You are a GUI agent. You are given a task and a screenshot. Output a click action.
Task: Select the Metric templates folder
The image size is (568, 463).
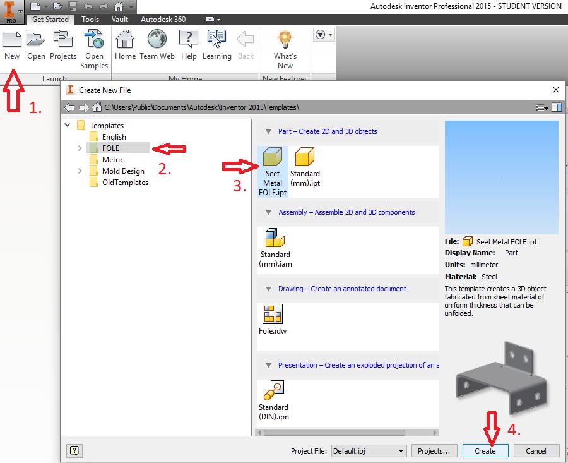113,160
